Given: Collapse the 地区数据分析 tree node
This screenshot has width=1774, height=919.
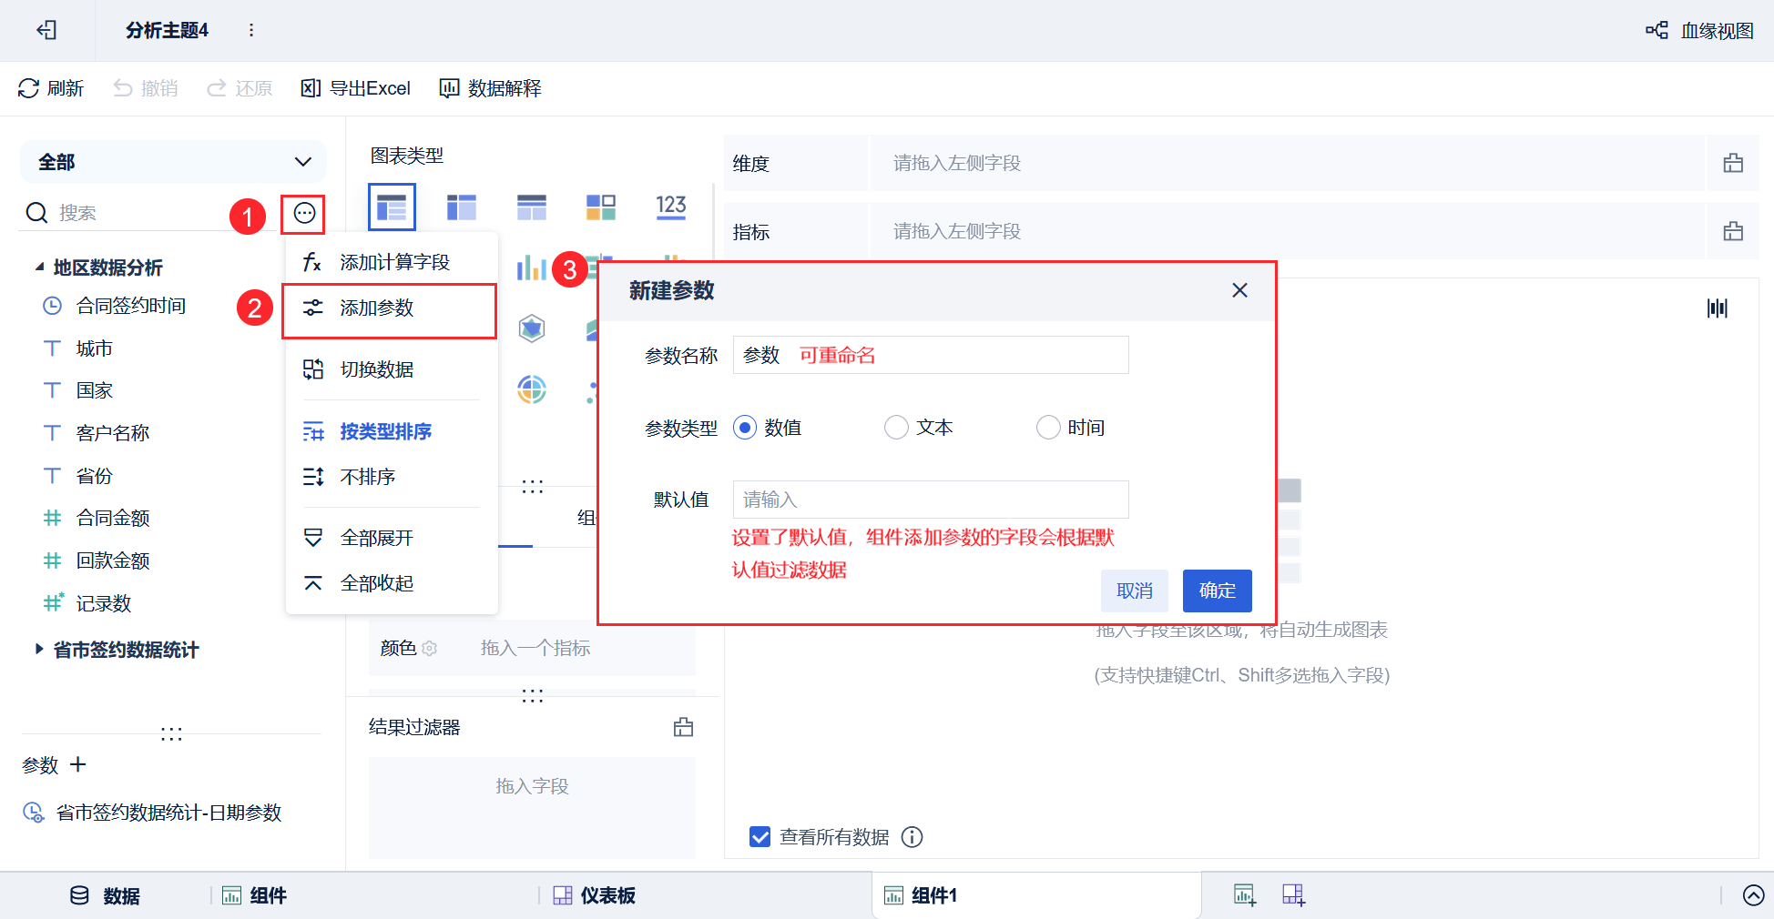Looking at the screenshot, I should click(x=39, y=267).
